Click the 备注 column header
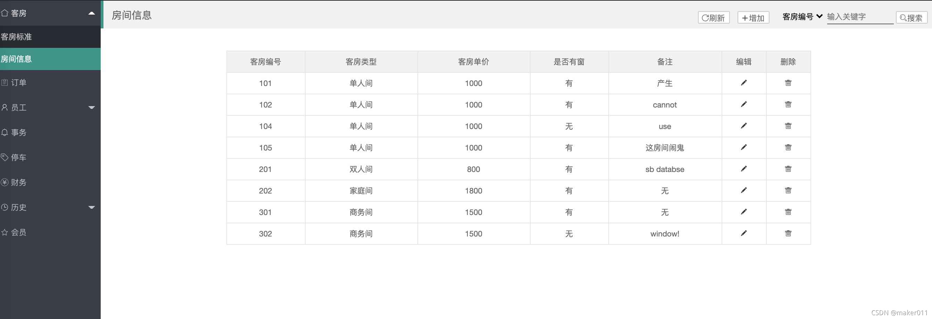This screenshot has width=932, height=319. tap(665, 62)
